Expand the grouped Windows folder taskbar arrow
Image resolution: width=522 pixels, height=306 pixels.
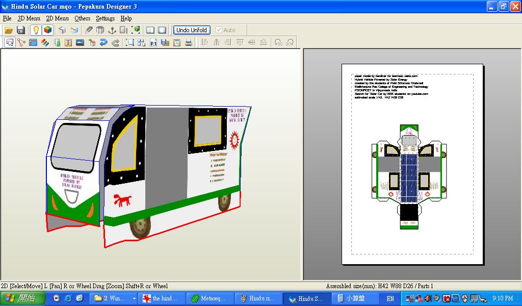pyautogui.click(x=134, y=298)
